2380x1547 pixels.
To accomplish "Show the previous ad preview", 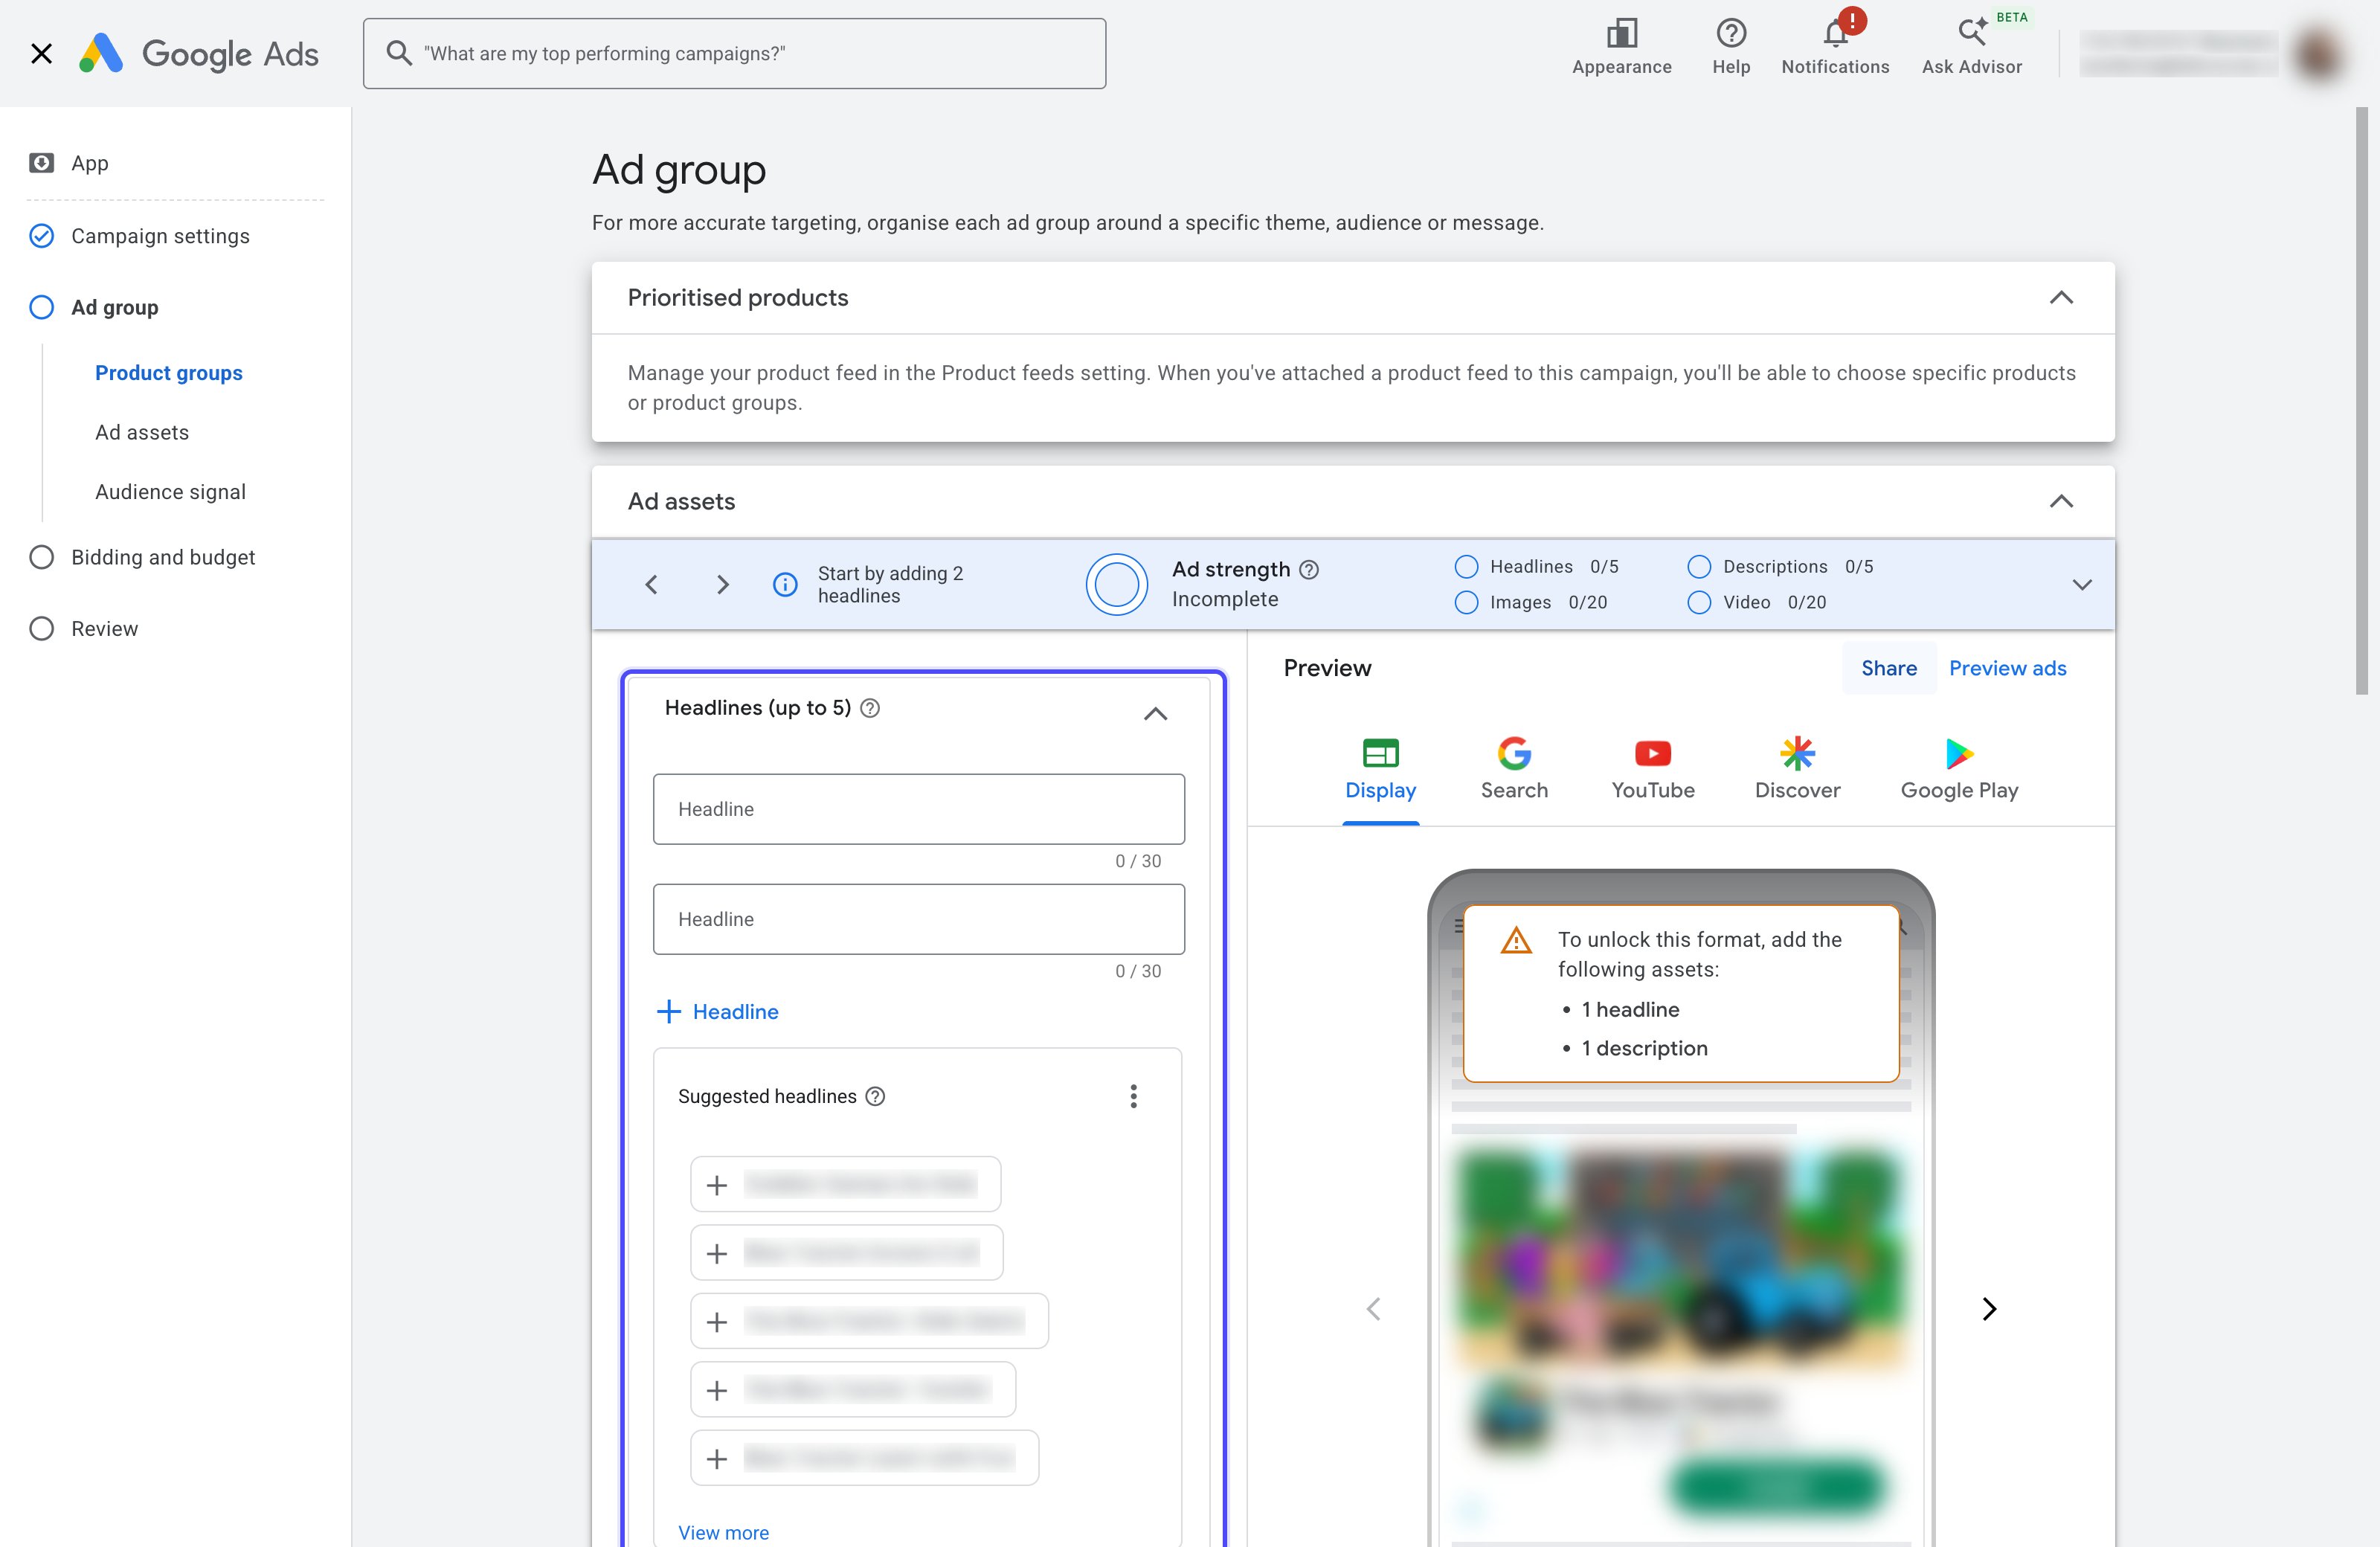I will 1373,1309.
